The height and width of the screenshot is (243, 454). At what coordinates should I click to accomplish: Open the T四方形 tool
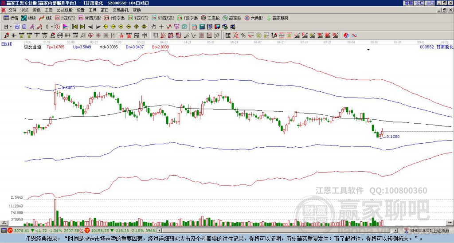(x=138, y=18)
